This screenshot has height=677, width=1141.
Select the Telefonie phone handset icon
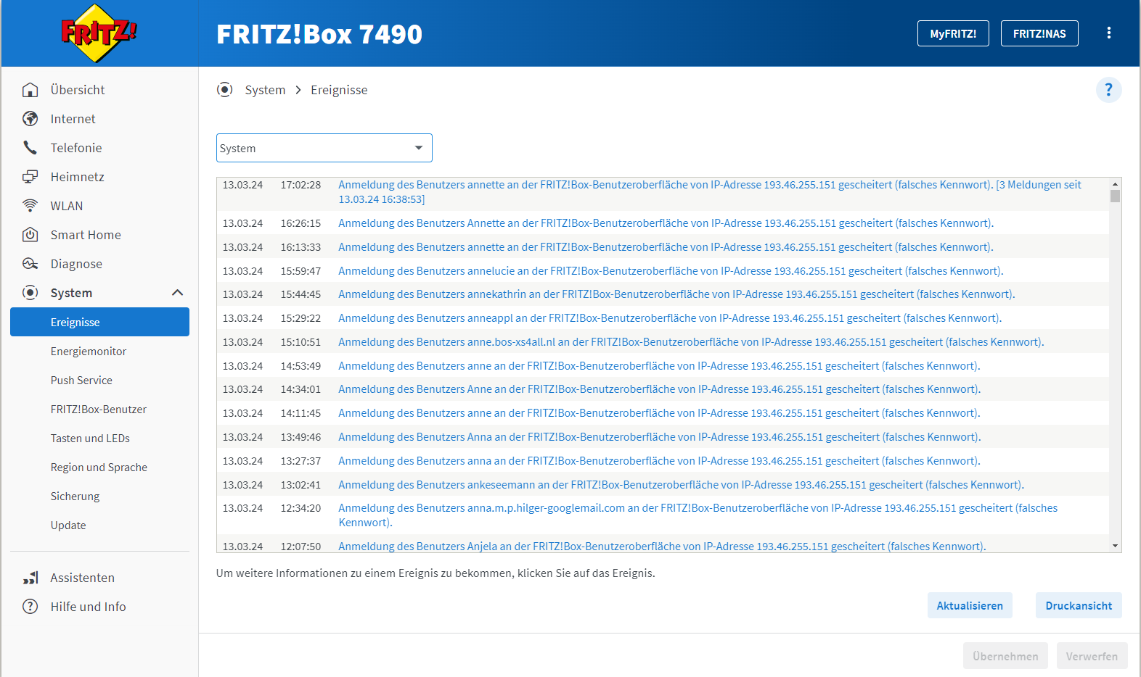click(30, 148)
